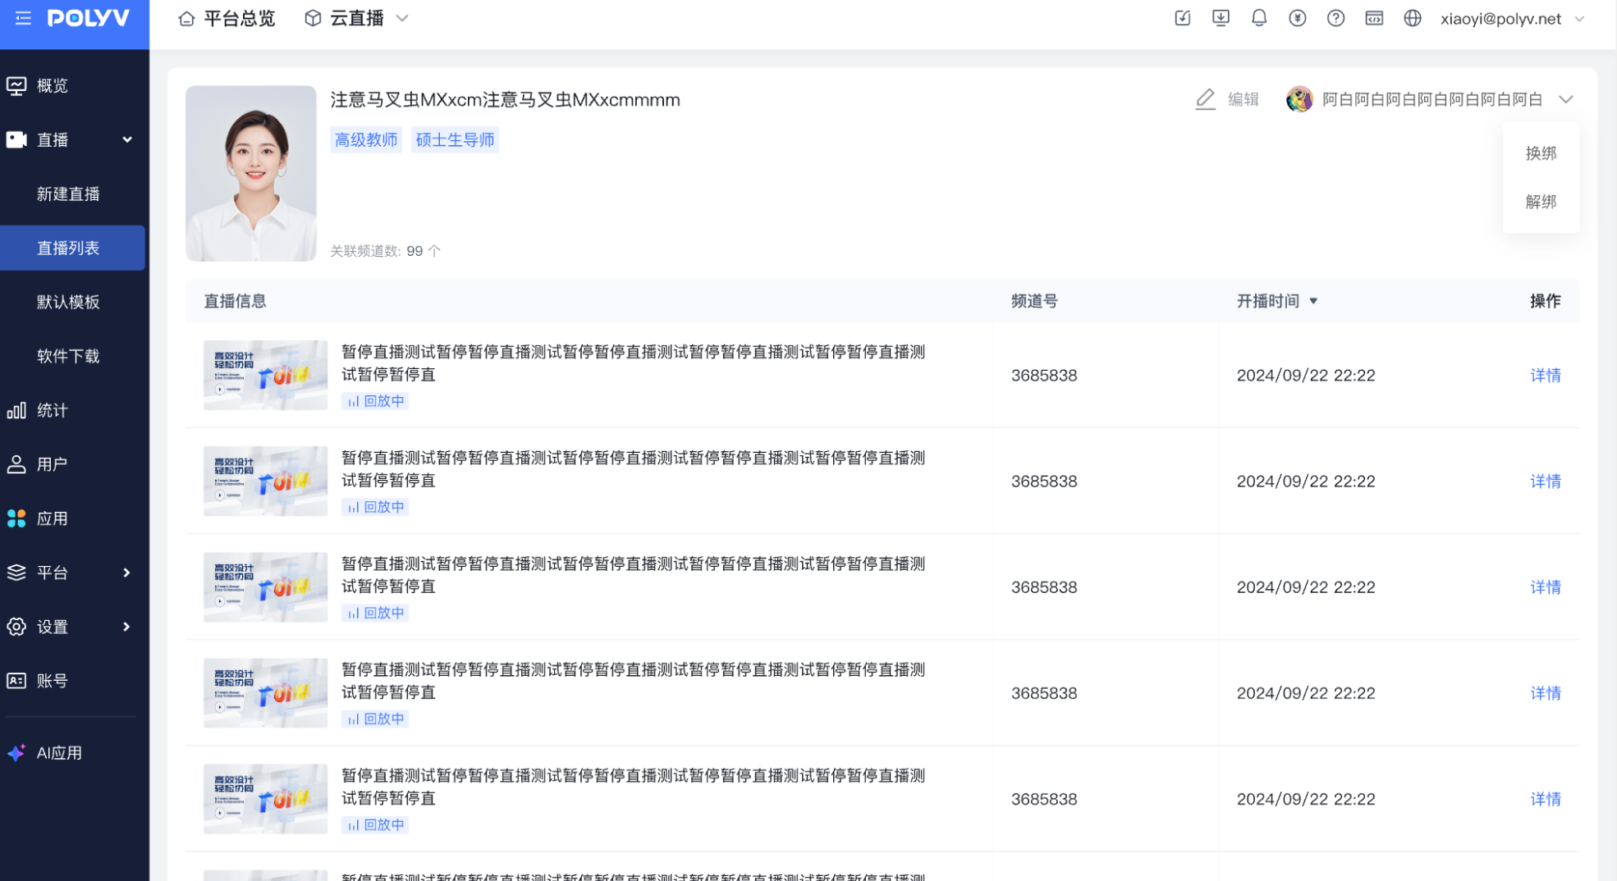This screenshot has height=881, width=1617.
Task: Open the notifications bell
Action: coord(1259,18)
